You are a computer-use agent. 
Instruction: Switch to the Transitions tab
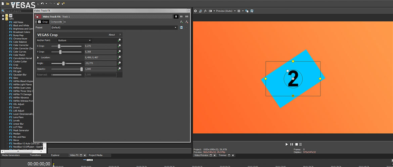pos(35,155)
